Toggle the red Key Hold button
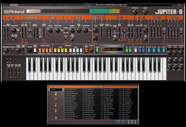Screen dimensions: 186x127 point(86,50)
